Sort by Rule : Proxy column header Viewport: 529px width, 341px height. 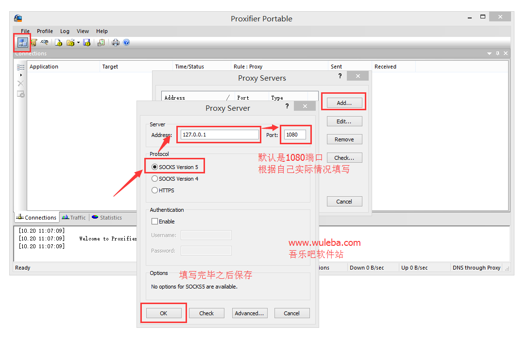pos(280,67)
